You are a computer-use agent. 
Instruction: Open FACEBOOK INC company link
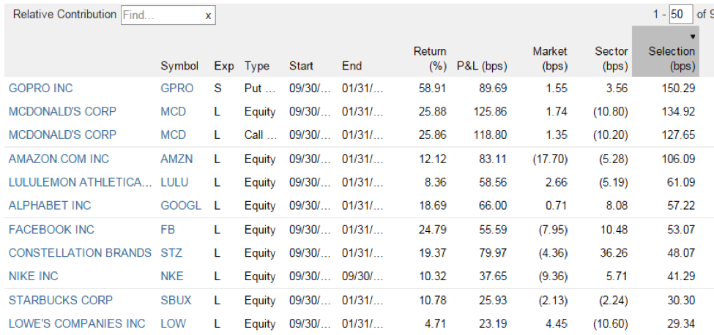[51, 230]
